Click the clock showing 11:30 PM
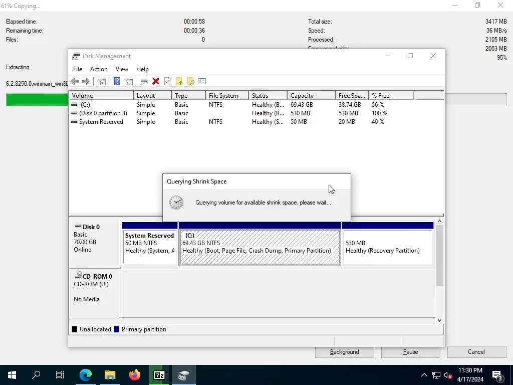Image resolution: width=513 pixels, height=385 pixels. pyautogui.click(x=470, y=370)
